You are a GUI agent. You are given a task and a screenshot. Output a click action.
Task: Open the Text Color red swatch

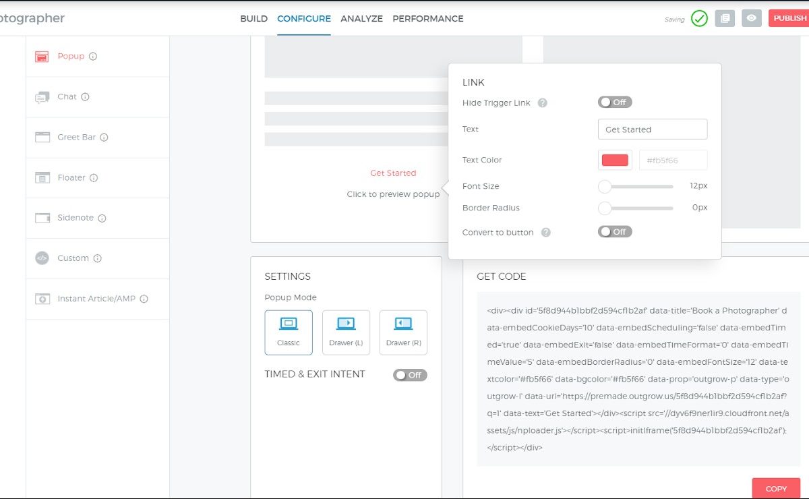click(x=615, y=160)
